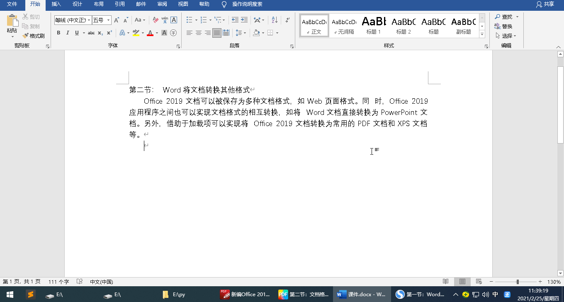Open the Change Case (Aa) dropdown
Image resolution: width=564 pixels, height=302 pixels.
[x=140, y=20]
